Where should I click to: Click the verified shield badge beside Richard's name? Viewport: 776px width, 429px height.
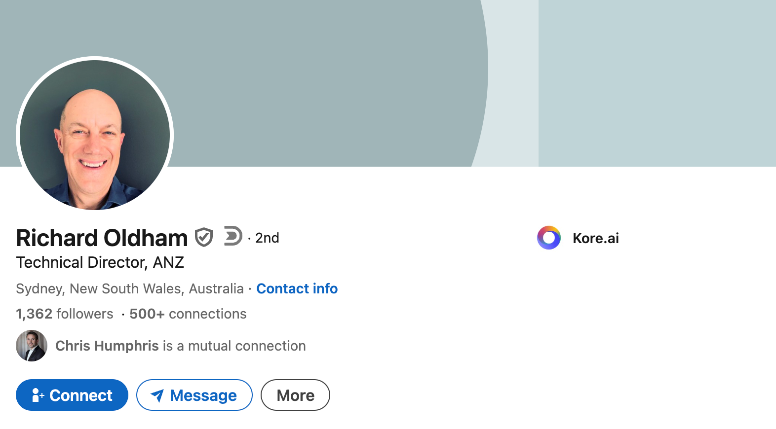[x=204, y=237]
